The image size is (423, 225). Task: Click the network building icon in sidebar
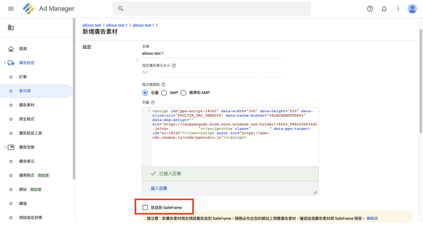coord(11,28)
